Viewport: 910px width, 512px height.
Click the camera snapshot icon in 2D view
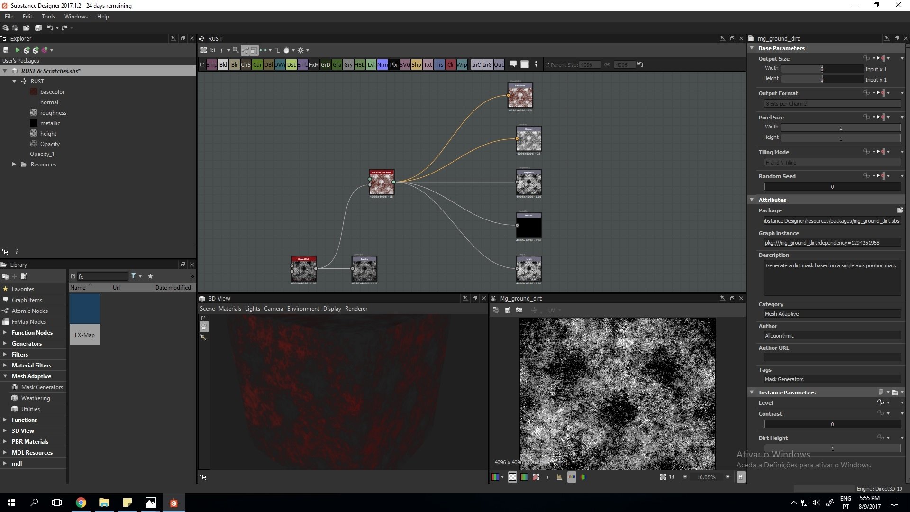[519, 311]
